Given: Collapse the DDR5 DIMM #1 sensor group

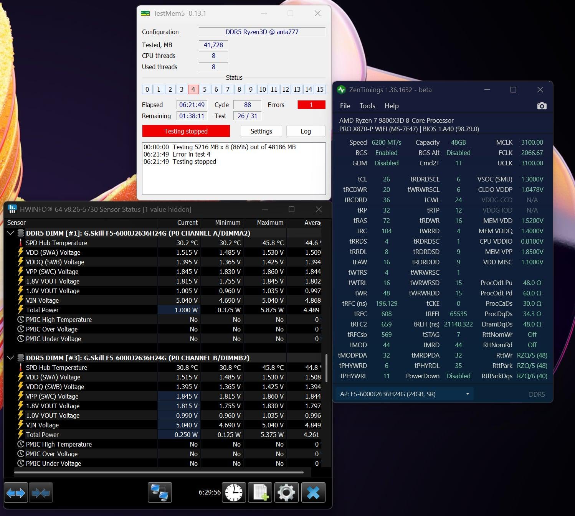Looking at the screenshot, I should [x=10, y=233].
